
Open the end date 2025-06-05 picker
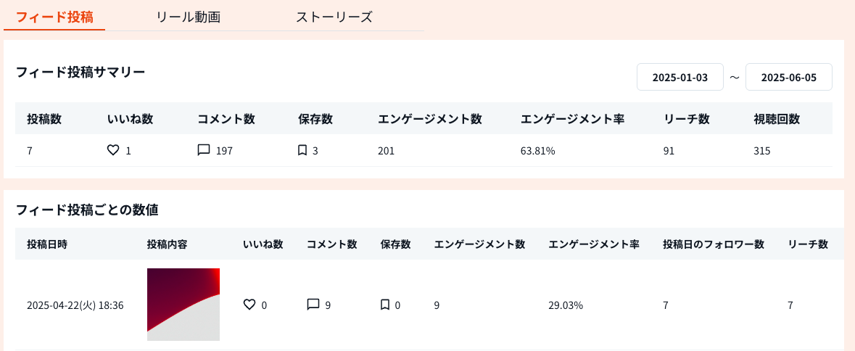point(788,78)
